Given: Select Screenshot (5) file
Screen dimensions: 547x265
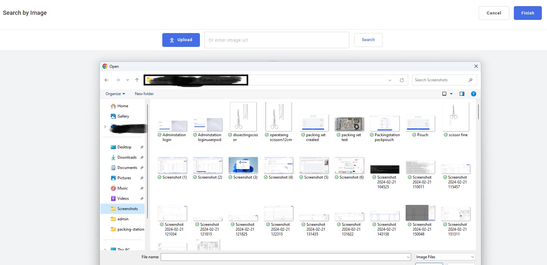Looking at the screenshot, I should [x=314, y=168].
